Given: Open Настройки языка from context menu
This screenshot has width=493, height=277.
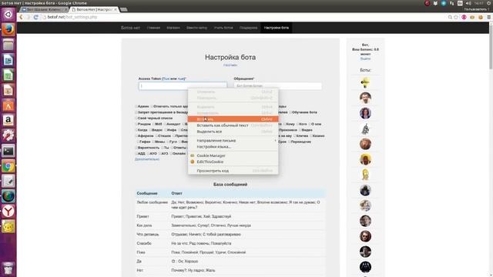Looking at the screenshot, I should 233,147.
